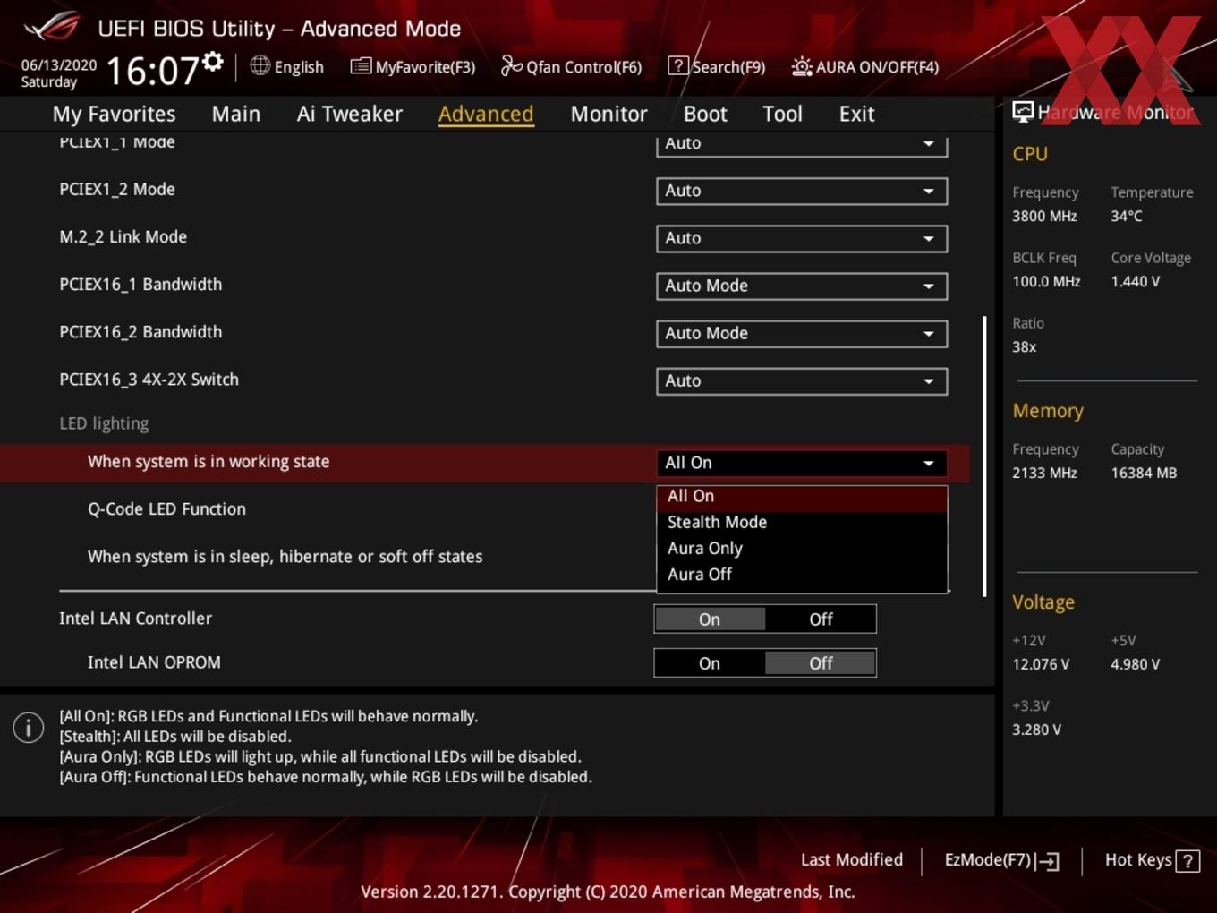Screen dimensions: 1217x913
Task: Select PCIEX16_3 4X-2X Switch label
Action: (149, 380)
